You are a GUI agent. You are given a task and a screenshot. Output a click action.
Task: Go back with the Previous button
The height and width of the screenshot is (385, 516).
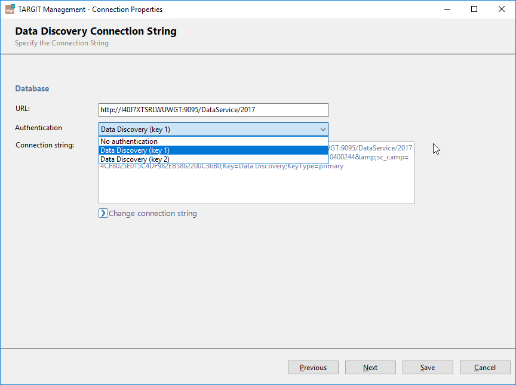[313, 368]
